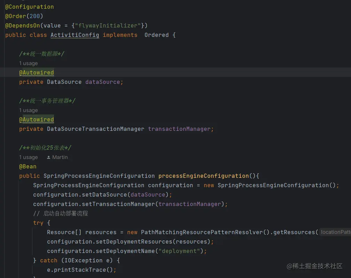
Task: Click the 统一数据源 comment
Action: pyautogui.click(x=42, y=54)
